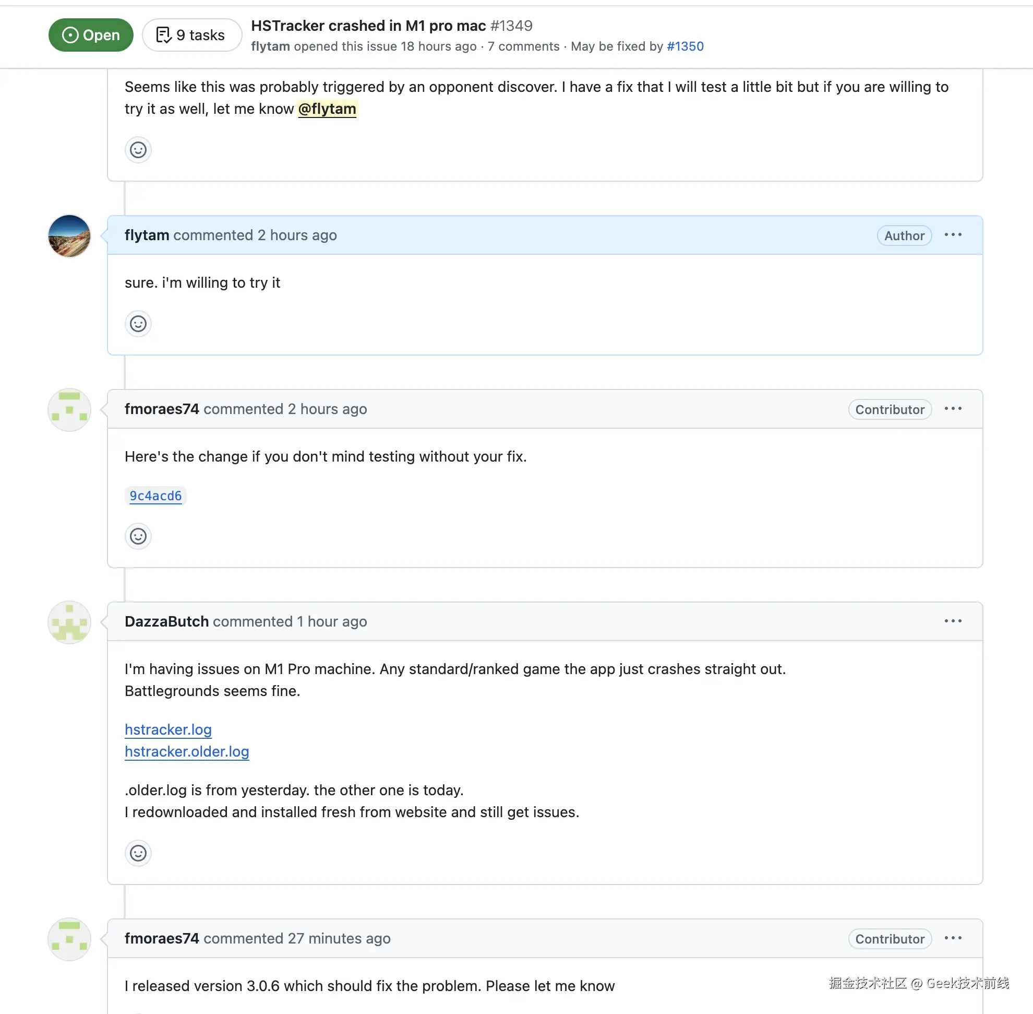1033x1014 pixels.
Task: Click the @flytam mention
Action: tap(327, 109)
